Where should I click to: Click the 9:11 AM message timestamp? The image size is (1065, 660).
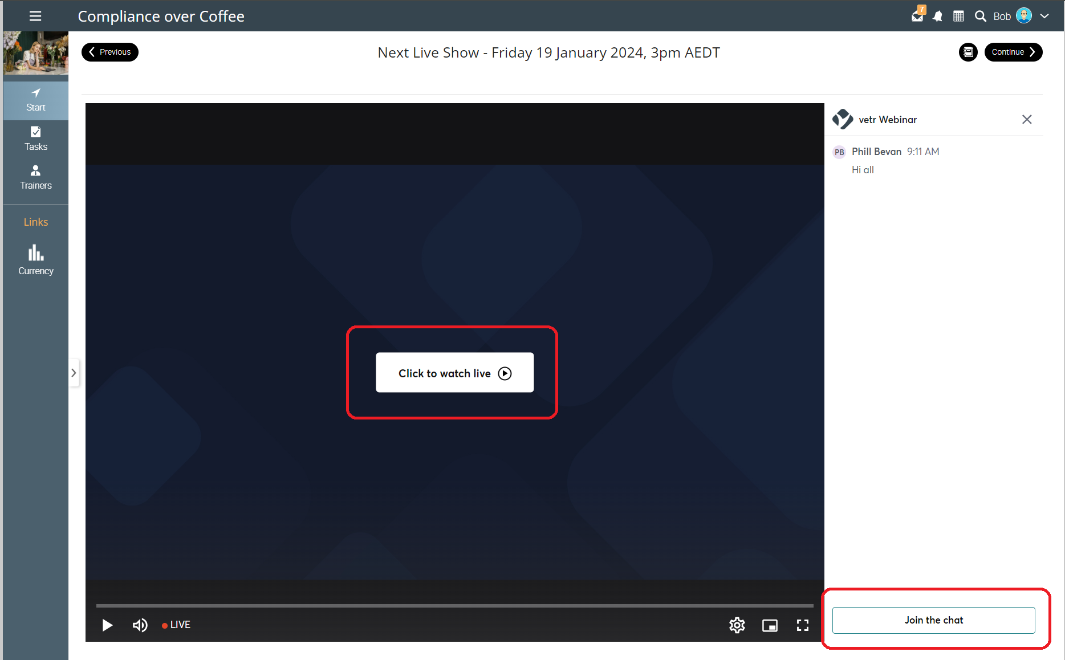(923, 152)
